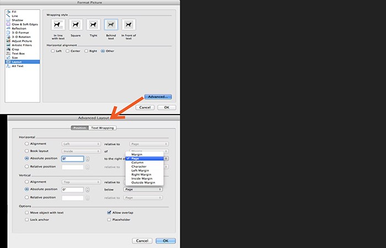Screen dimensions: 386x248
Task: Click OK in Advanced Layout dialog
Action: click(x=165, y=241)
